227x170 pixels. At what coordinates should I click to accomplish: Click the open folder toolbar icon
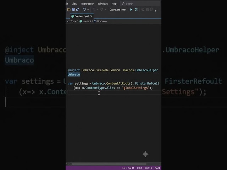pyautogui.click(x=69, y=10)
